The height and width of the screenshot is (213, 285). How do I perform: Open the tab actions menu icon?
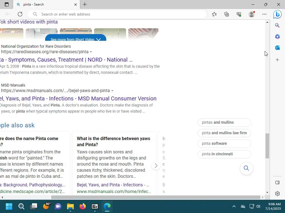coord(7,4)
